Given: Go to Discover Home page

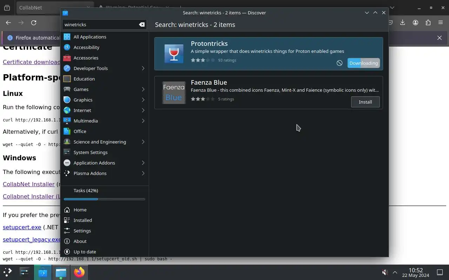Looking at the screenshot, I should pos(105,210).
